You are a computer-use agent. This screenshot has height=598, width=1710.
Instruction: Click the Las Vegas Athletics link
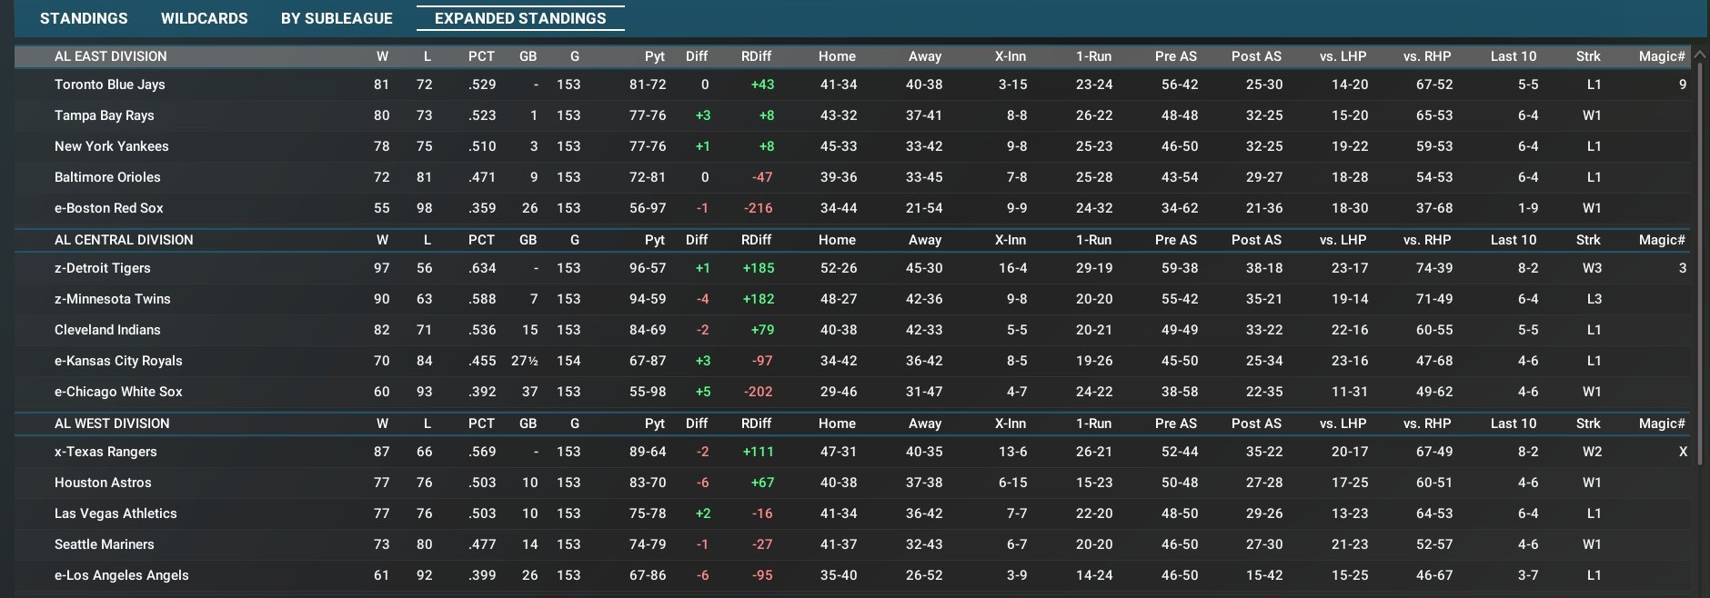(x=116, y=513)
